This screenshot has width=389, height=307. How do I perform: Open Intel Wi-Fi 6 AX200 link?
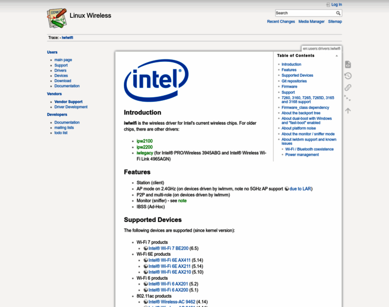[x=168, y=290]
